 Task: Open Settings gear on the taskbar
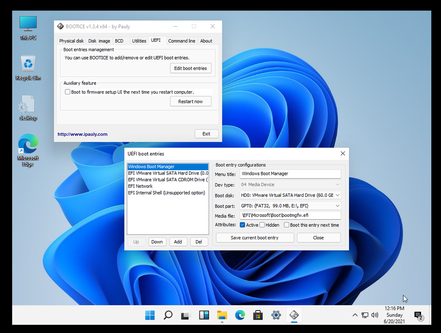pos(276,315)
